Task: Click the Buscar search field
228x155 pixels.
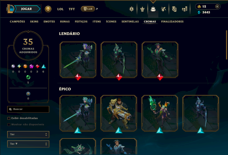Action: (x=28, y=109)
